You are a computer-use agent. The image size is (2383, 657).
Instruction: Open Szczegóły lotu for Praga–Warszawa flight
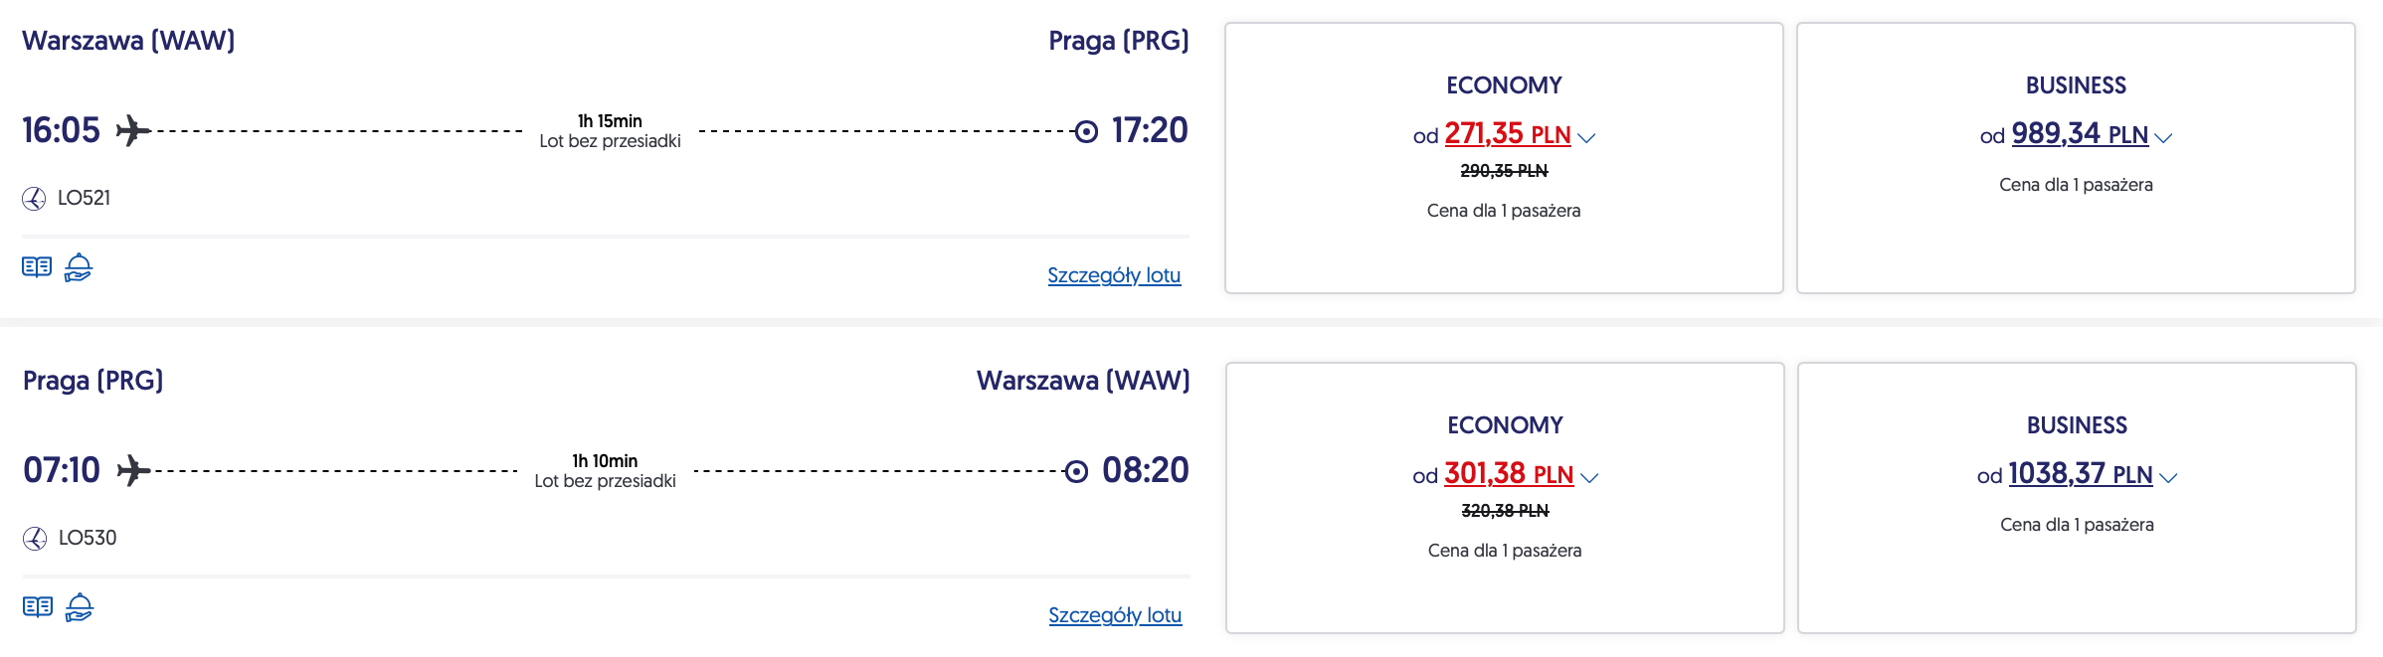click(1115, 615)
